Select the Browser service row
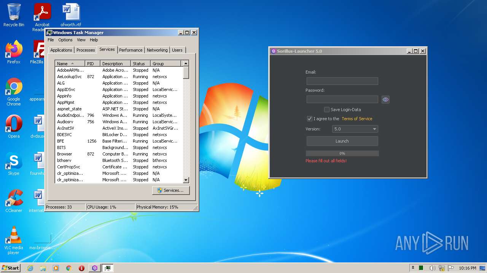Screen dimensions: 487x273 click(x=119, y=154)
